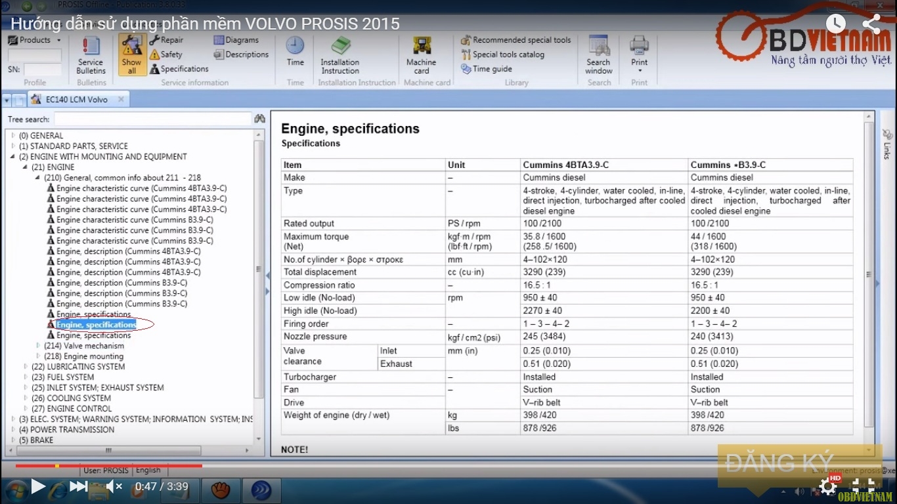Image resolution: width=897 pixels, height=504 pixels.
Task: Expand the (22) LUBRICATING SYSTEM node
Action: click(x=25, y=367)
